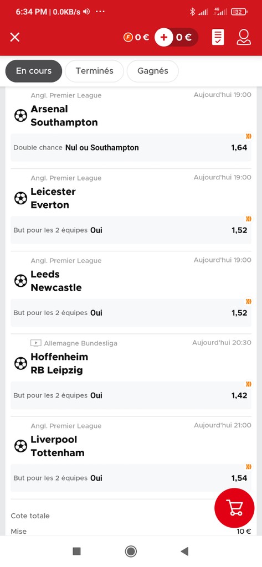Tap the Arsenal match soccer ball icon

(x=20, y=116)
